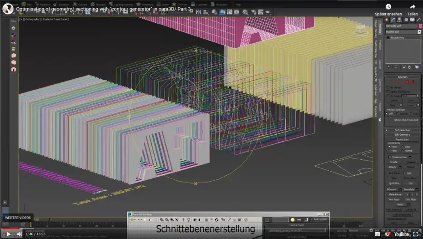Viewport: 423px width, 239px height.
Task: Click Remove modifier trash icon
Action: point(409,67)
